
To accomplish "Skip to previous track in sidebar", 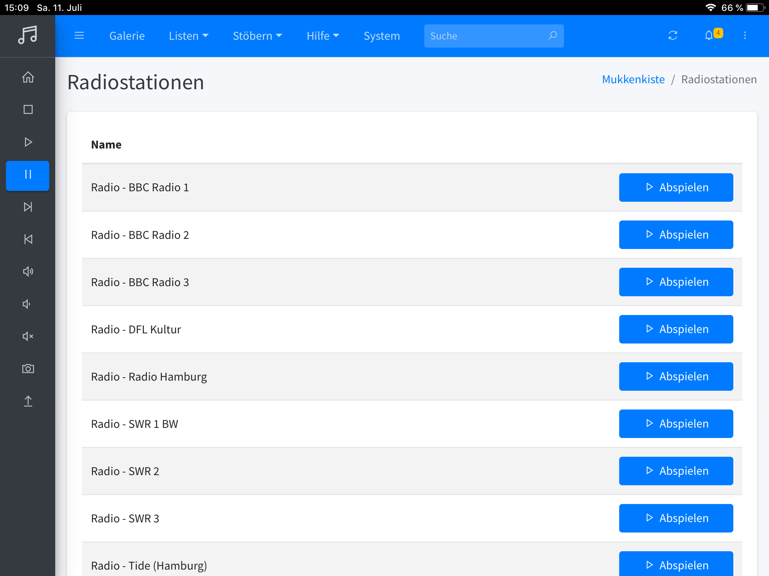I will [x=28, y=239].
